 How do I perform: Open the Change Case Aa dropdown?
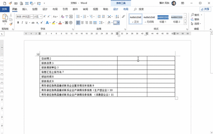click(55, 17)
